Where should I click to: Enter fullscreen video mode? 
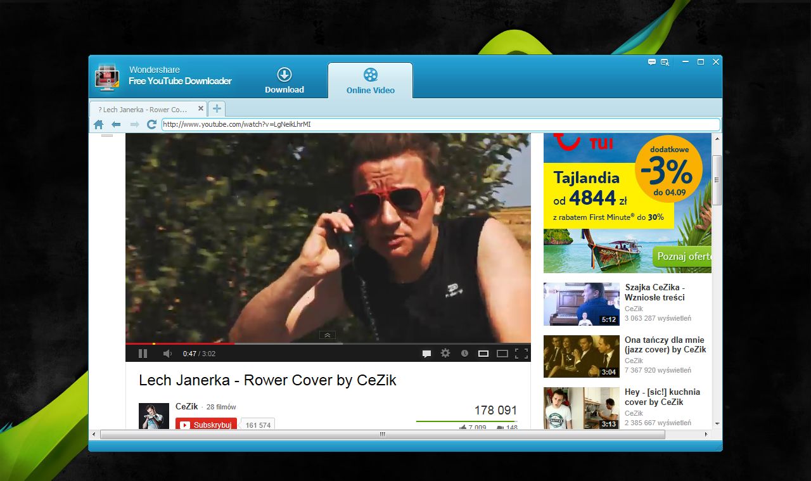coord(521,354)
